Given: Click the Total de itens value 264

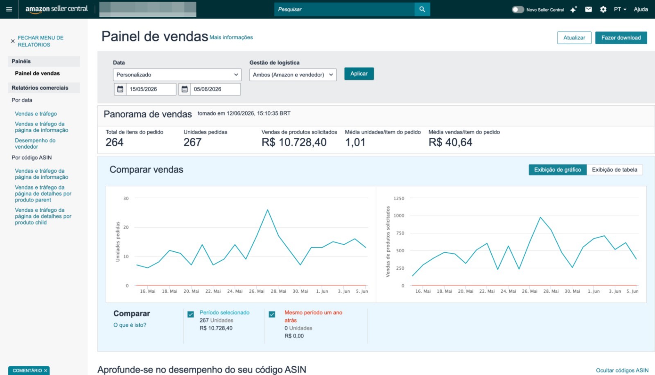Looking at the screenshot, I should (x=114, y=142).
